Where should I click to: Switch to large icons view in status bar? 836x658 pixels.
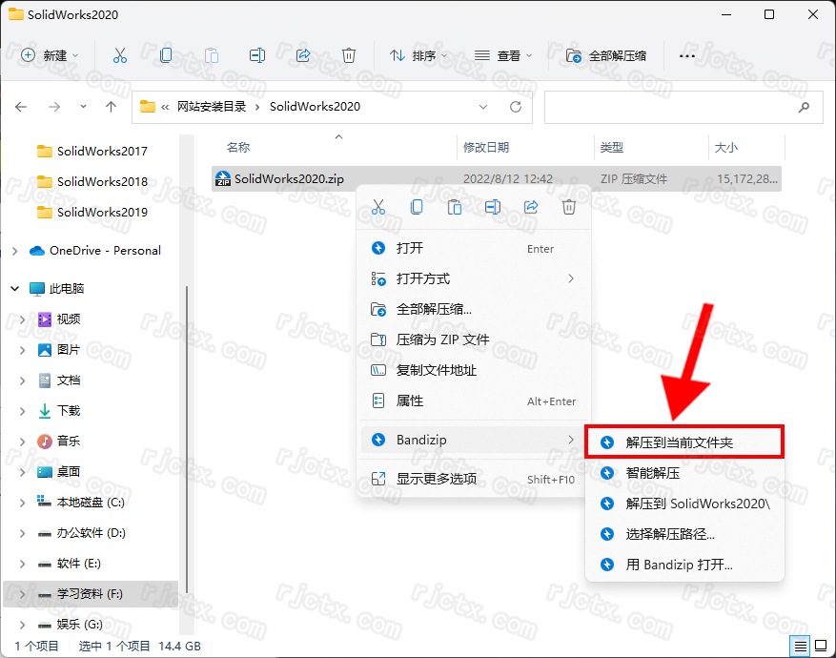[820, 647]
